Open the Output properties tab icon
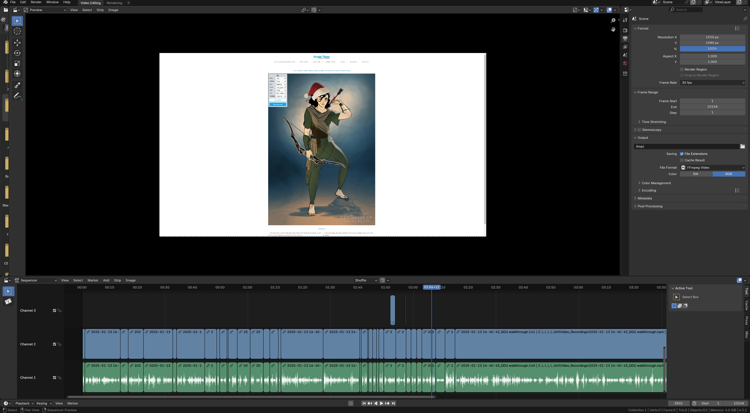The height and width of the screenshot is (413, 750). tap(625, 38)
